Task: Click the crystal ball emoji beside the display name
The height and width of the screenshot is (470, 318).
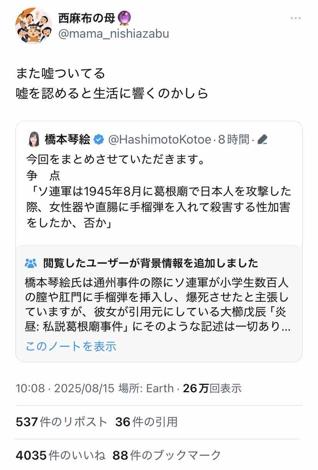Action: (125, 17)
